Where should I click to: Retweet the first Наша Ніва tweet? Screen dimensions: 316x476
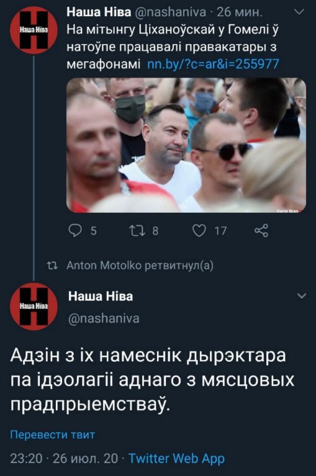tap(137, 231)
